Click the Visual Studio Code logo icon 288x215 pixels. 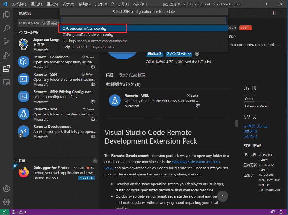pos(5,4)
